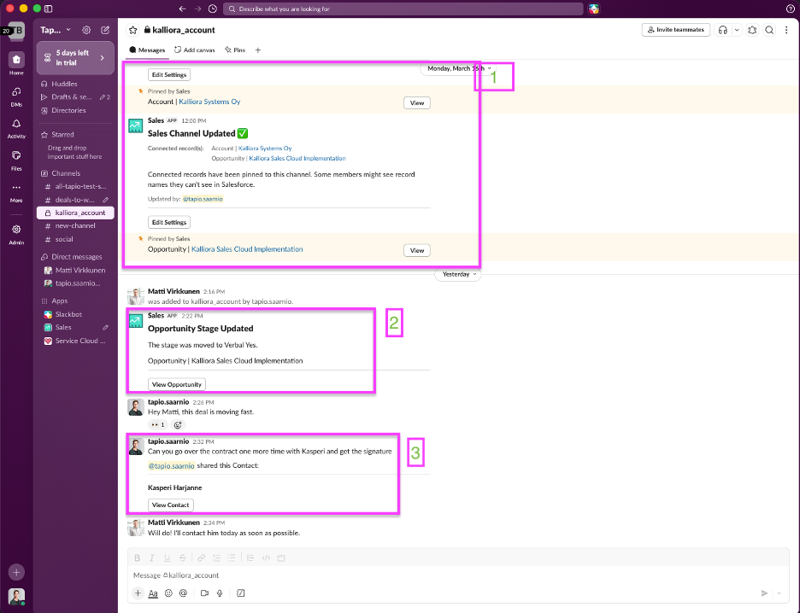800x613 pixels.
Task: Go back in history with left arrow
Action: coord(182,9)
